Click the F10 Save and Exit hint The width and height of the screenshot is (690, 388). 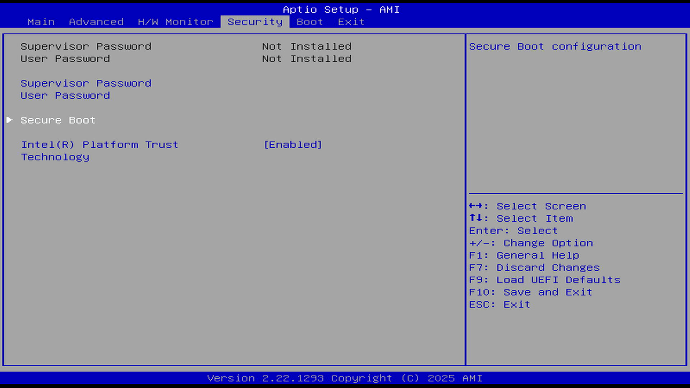[530, 292]
